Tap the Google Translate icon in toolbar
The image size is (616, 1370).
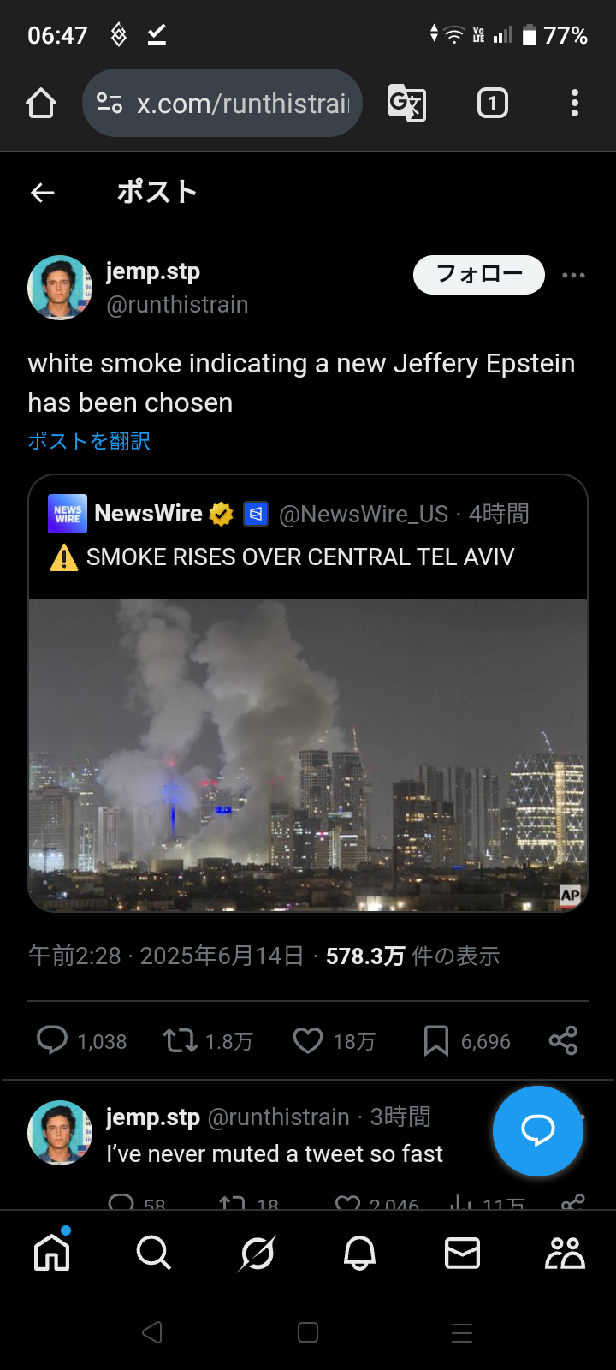click(x=407, y=104)
